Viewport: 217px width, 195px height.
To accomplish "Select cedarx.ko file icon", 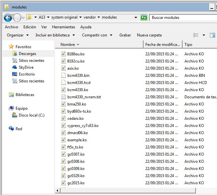I will click(x=63, y=118).
